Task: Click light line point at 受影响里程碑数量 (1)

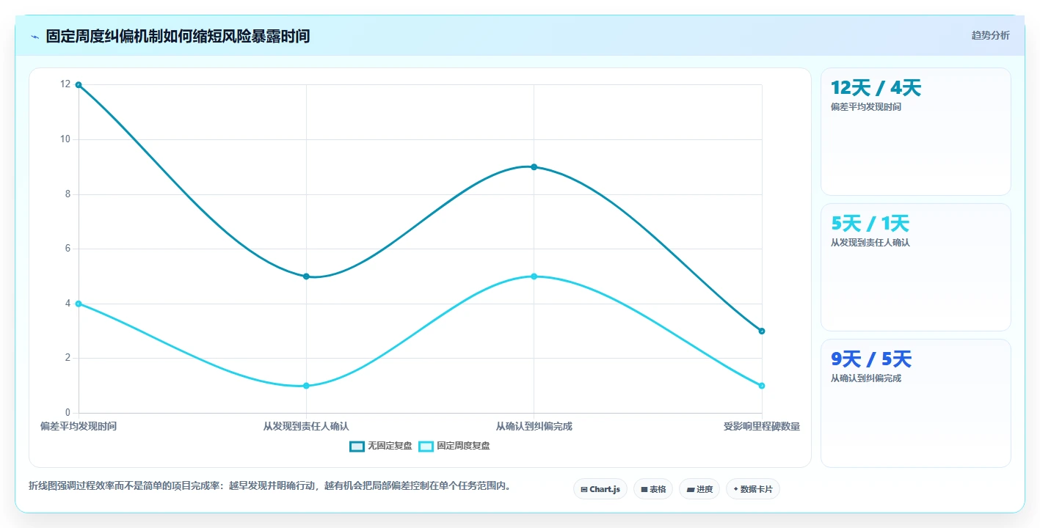Action: pos(762,386)
